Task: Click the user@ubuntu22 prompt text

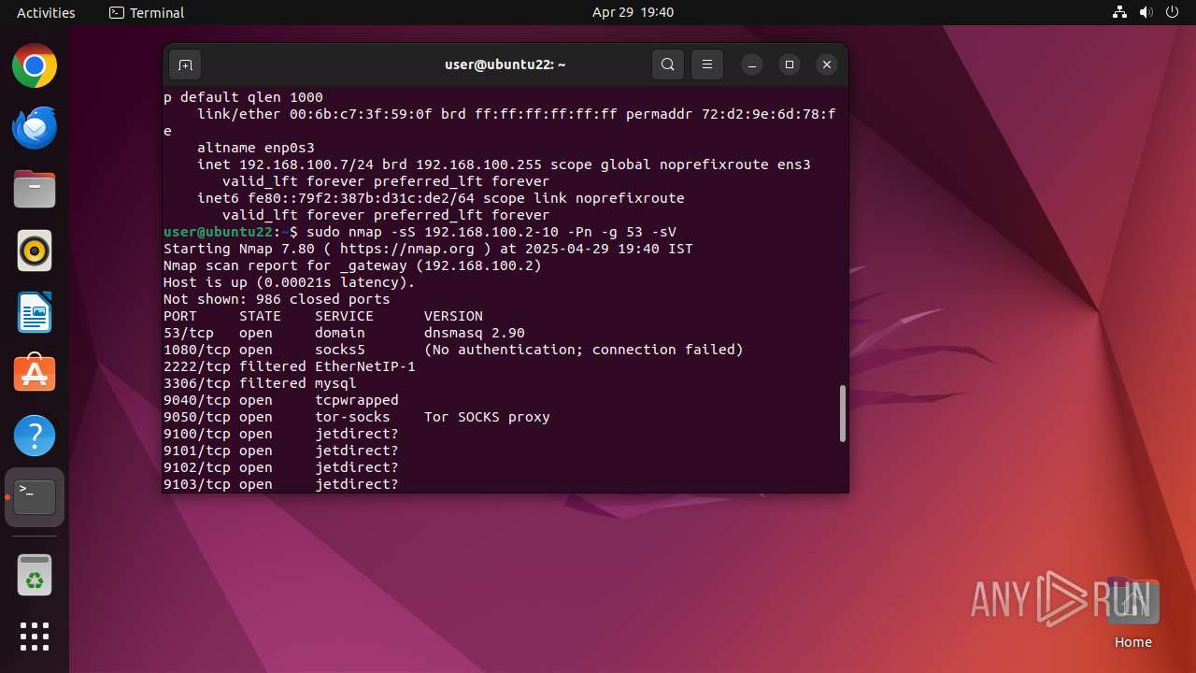Action: [218, 232]
